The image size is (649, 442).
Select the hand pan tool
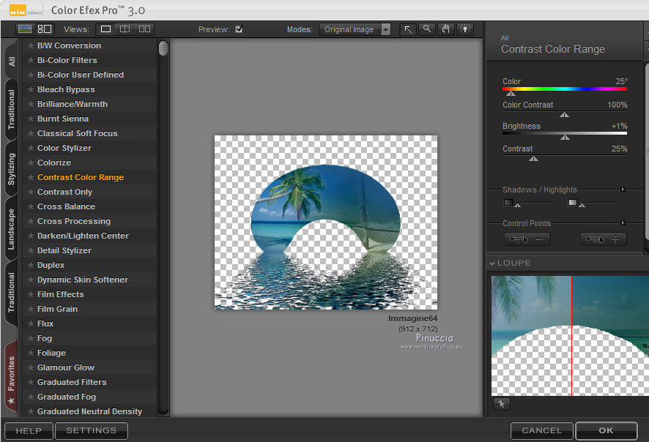pos(446,29)
